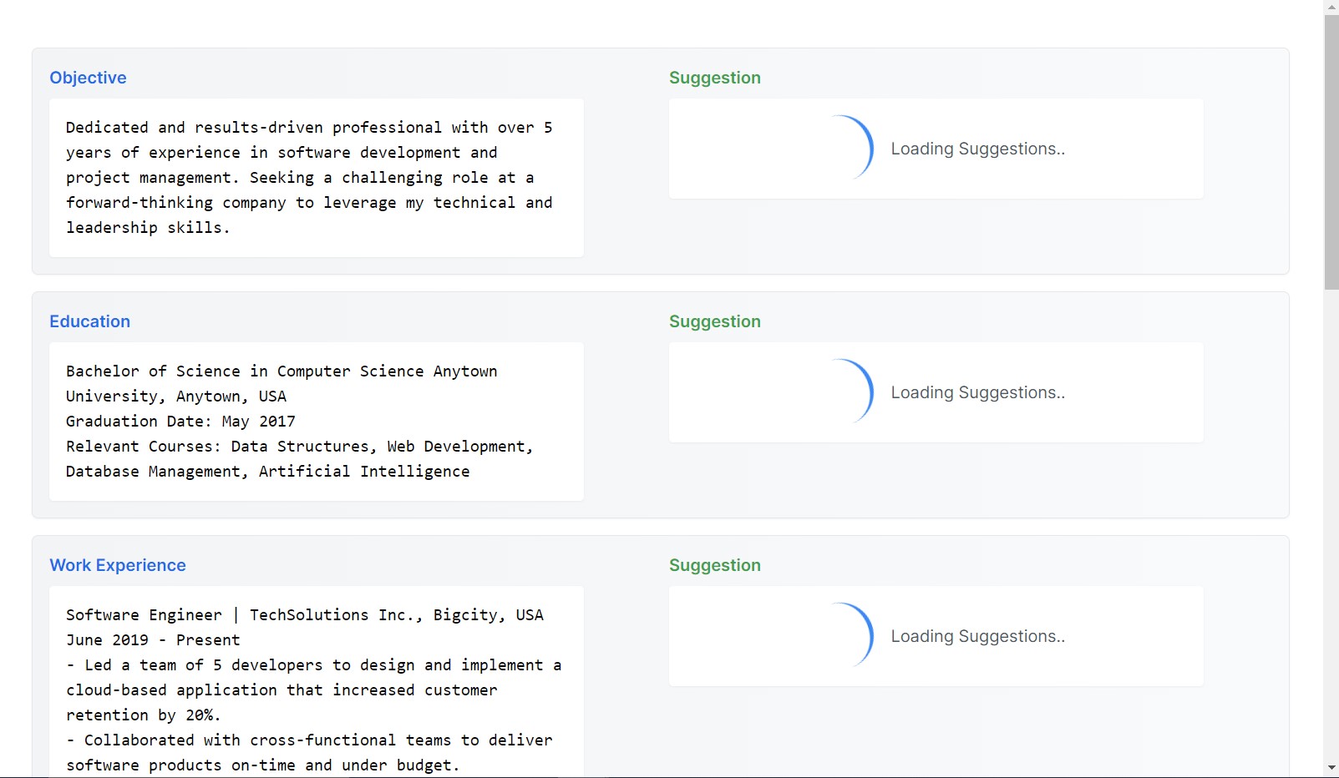Click 'Loading Suggestions..' text in Education panel
This screenshot has height=778, width=1339.
977,392
